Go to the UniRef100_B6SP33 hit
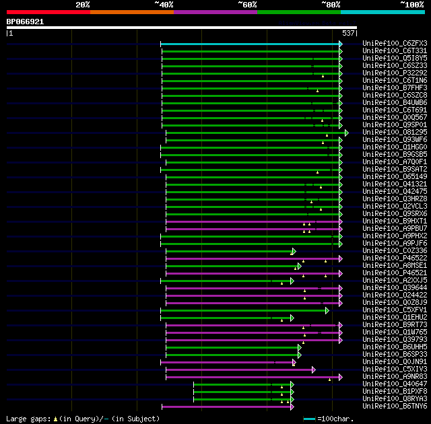This screenshot has height=424, width=431. 395,355
